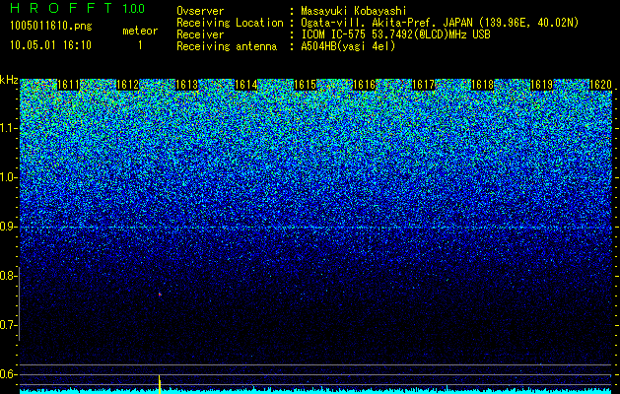Click the date stamp 10.05.01 16:10
This screenshot has width=620, height=394.
point(50,45)
